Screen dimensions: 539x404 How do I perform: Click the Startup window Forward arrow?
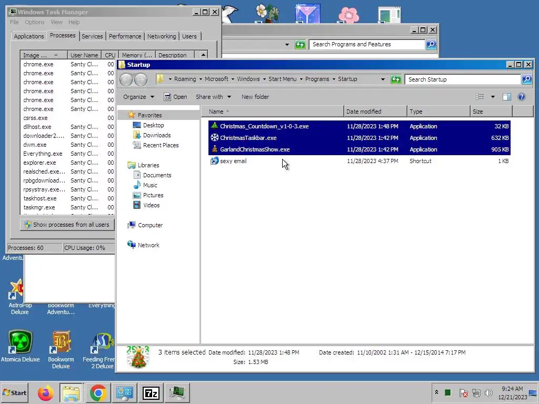[141, 79]
